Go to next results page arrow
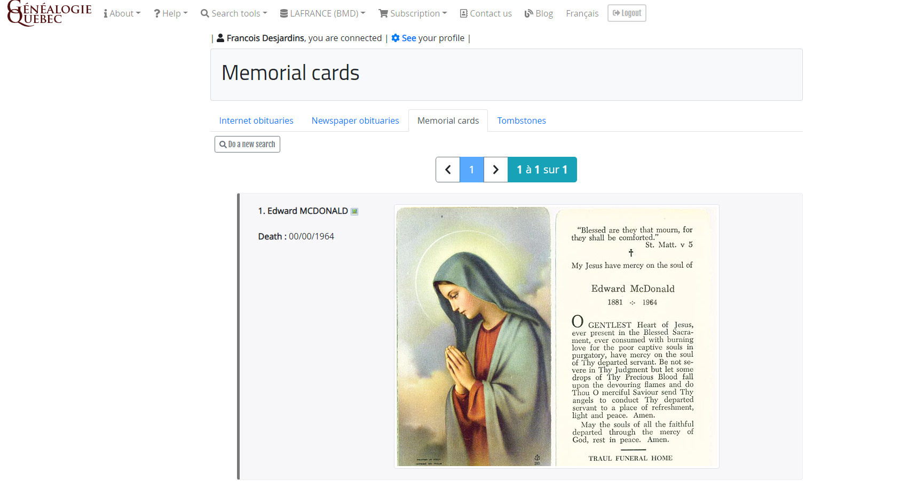Screen dimensions: 916x481 496,170
